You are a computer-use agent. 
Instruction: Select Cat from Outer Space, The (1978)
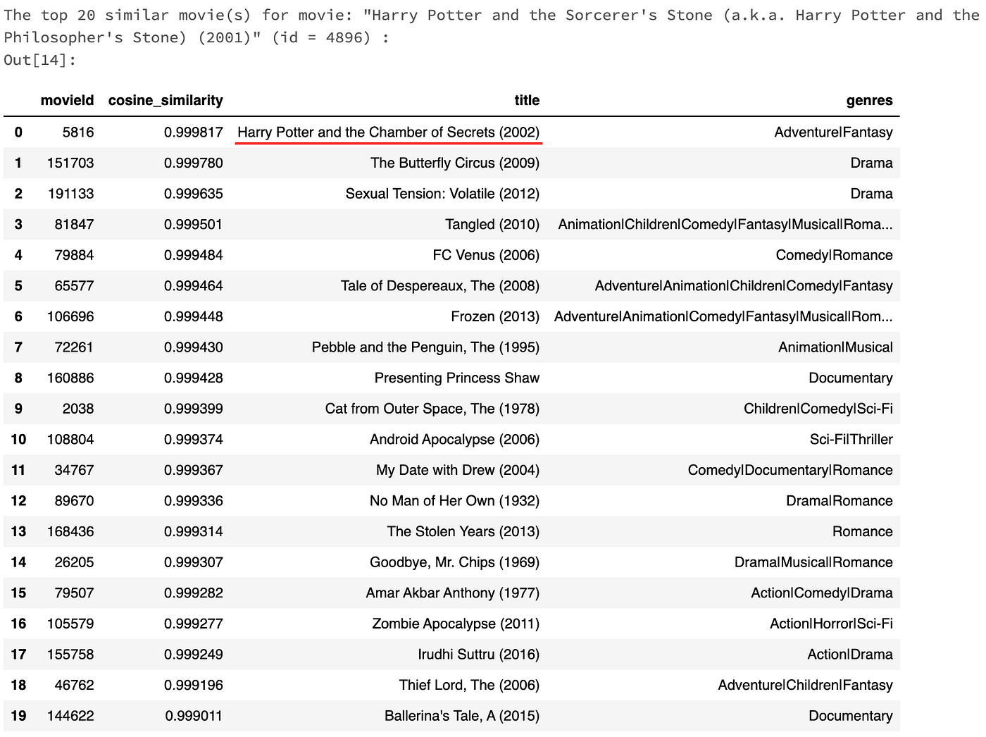click(432, 409)
